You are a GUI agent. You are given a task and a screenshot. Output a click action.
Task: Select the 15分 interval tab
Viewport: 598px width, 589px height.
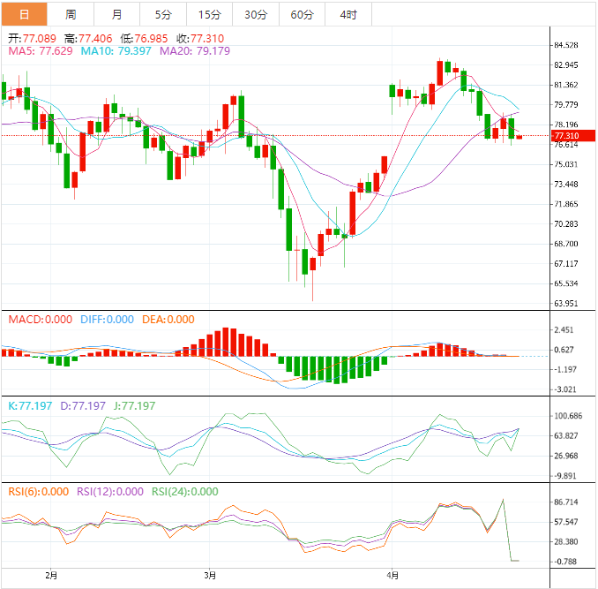tap(210, 14)
